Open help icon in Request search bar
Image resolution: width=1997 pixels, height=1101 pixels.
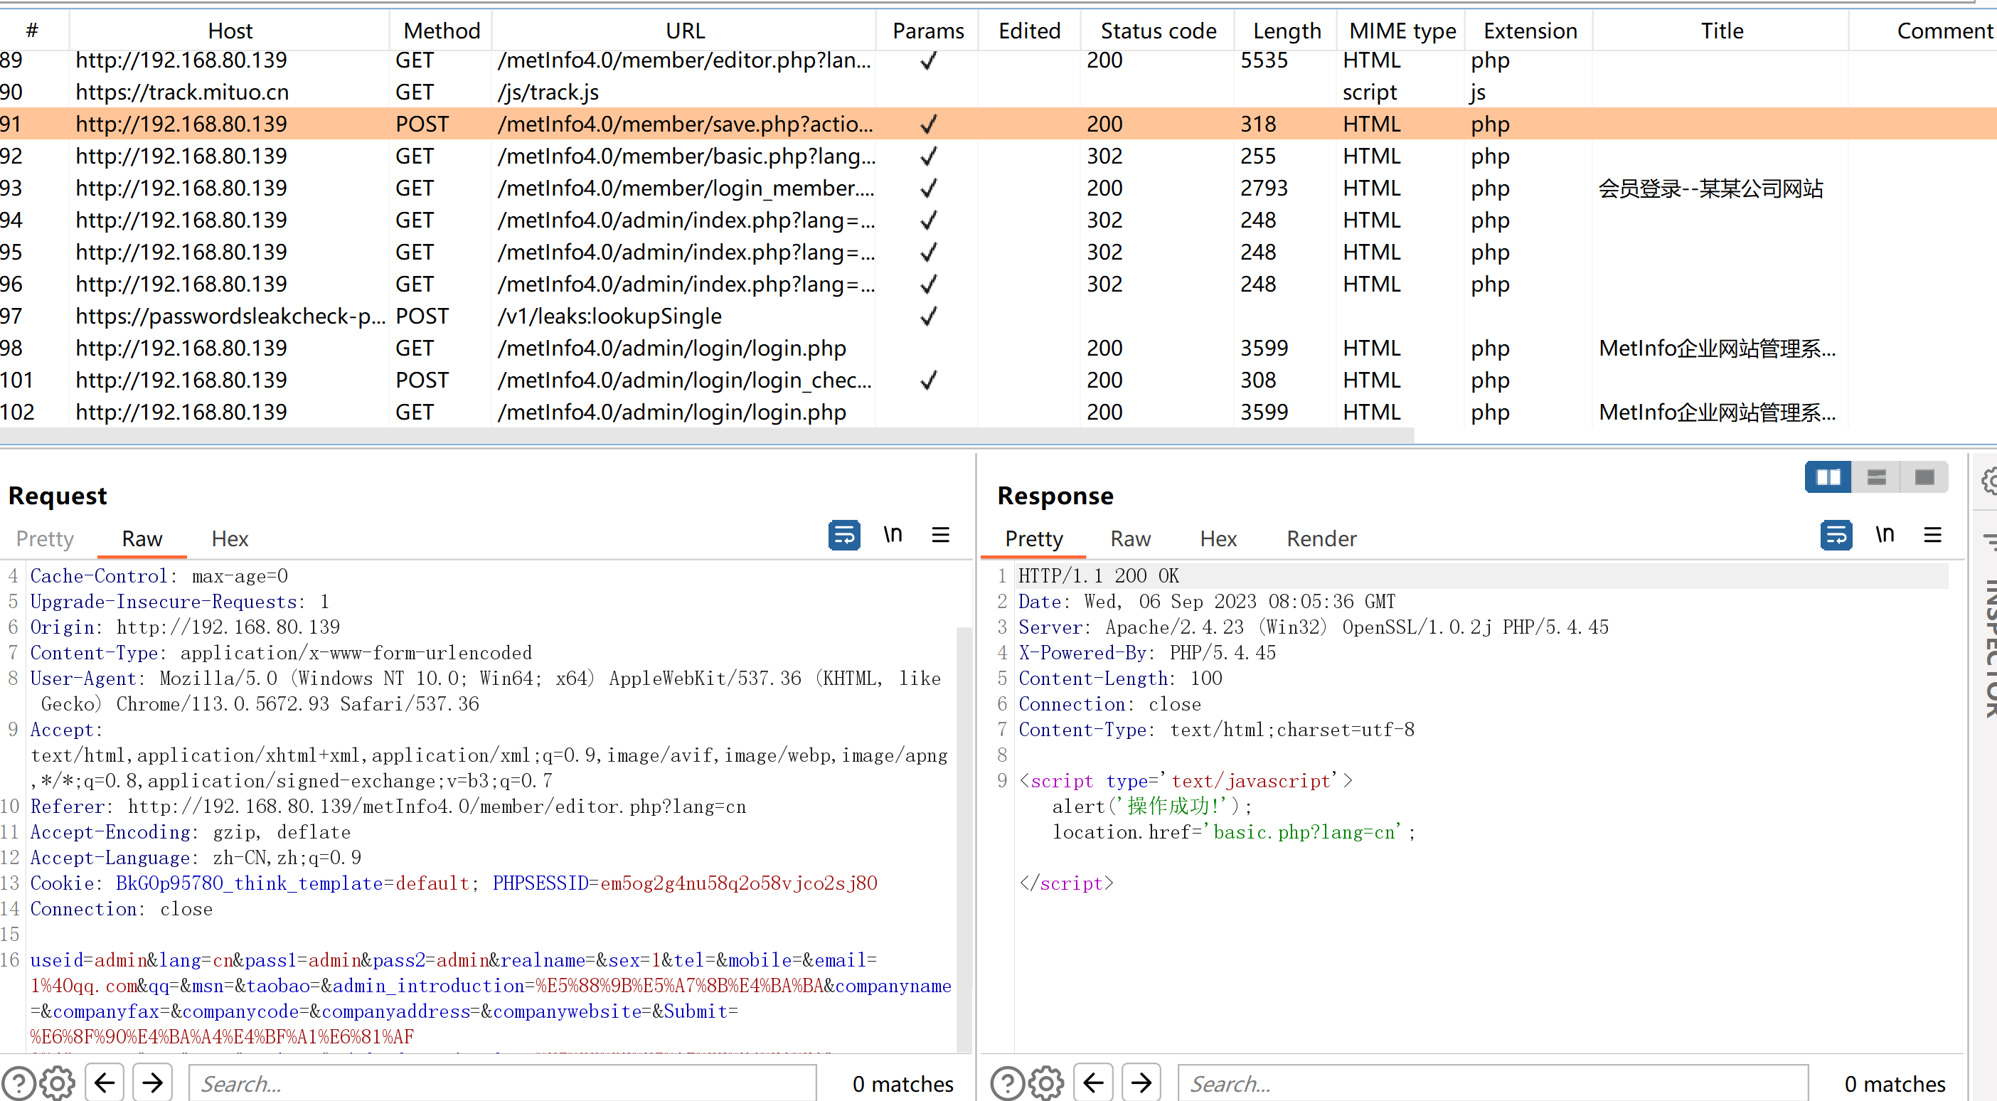pyautogui.click(x=18, y=1083)
